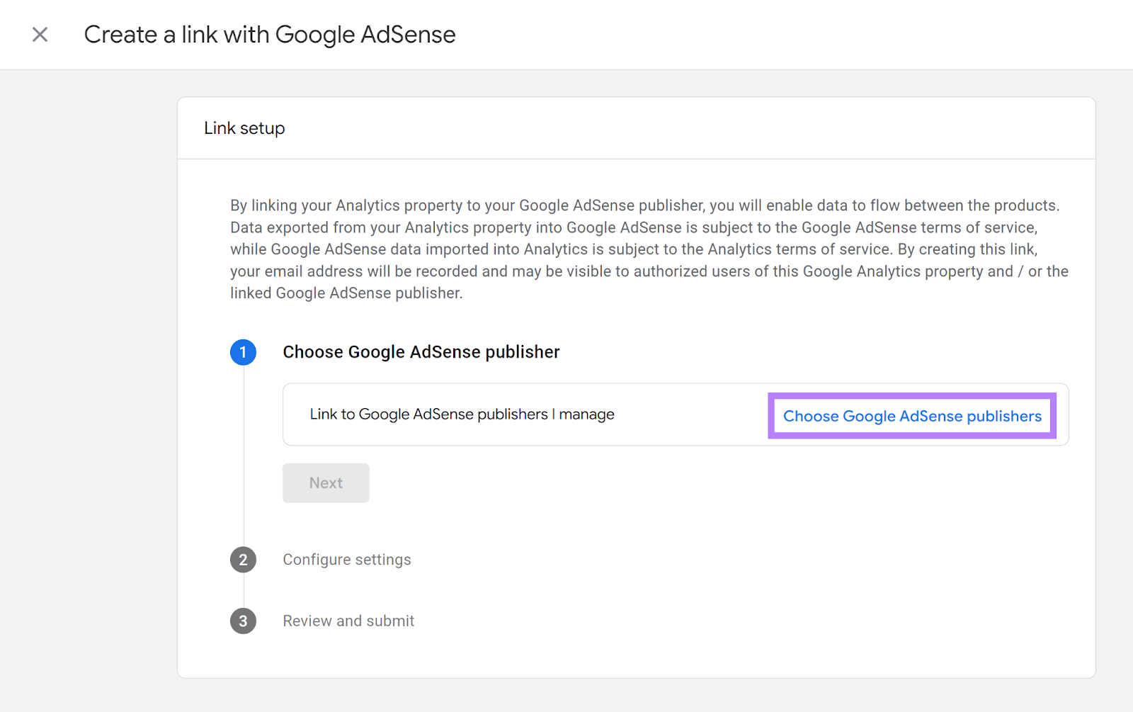Click Link to Google AdSense publishers text
This screenshot has height=712, width=1133.
point(462,414)
